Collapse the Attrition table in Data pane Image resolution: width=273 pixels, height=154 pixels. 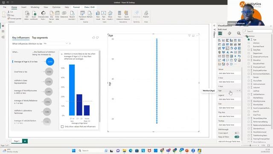pos(244,36)
